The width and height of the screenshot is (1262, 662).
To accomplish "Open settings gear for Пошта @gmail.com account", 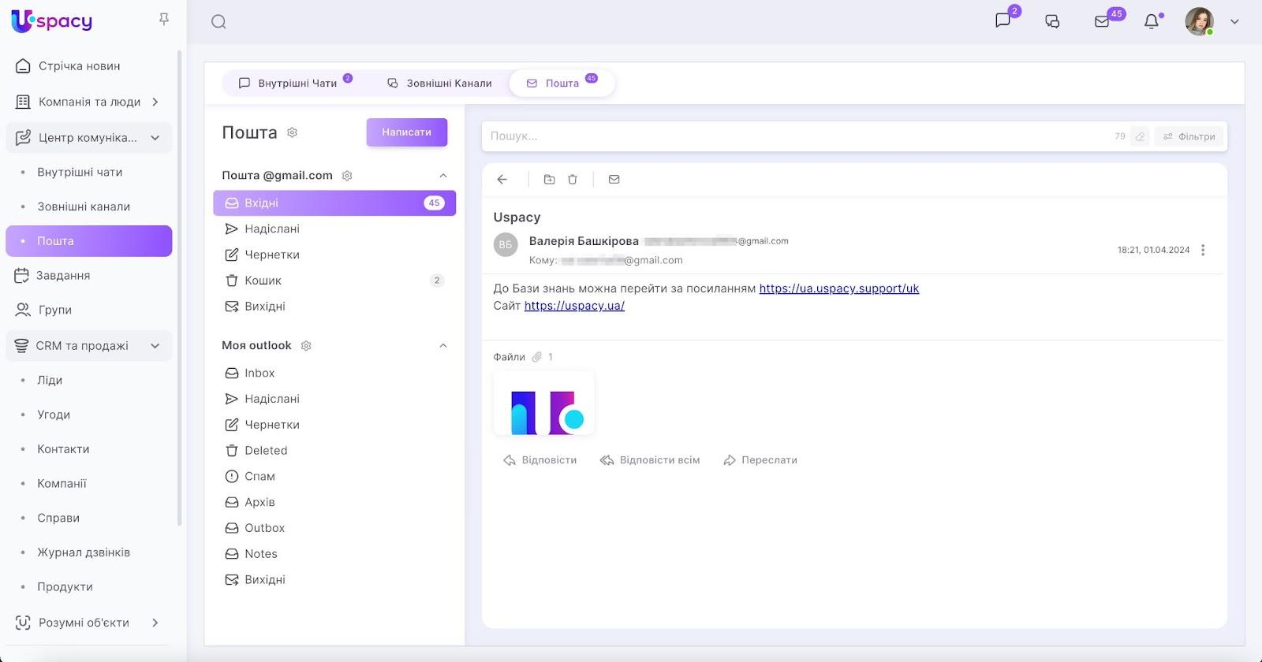I will coord(347,176).
